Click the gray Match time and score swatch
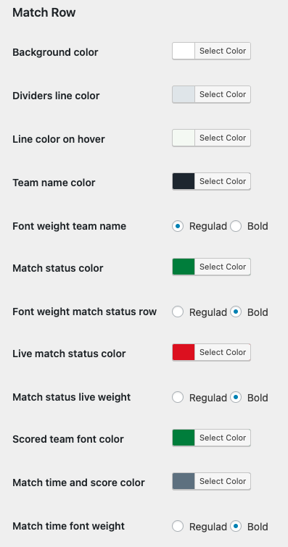 [184, 481]
